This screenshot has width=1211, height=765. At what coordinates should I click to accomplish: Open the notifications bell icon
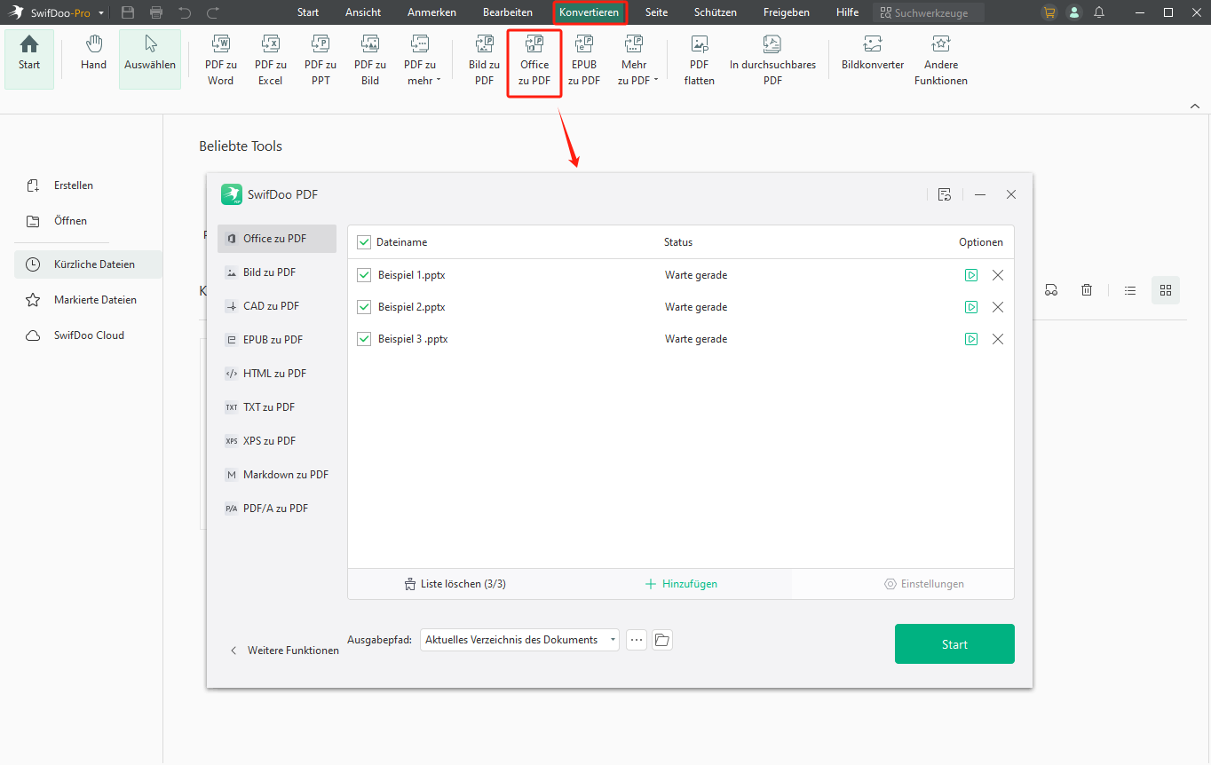point(1099,12)
